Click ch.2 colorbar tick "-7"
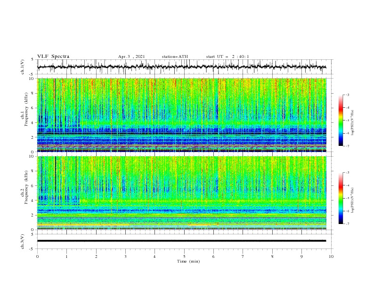 347,224
